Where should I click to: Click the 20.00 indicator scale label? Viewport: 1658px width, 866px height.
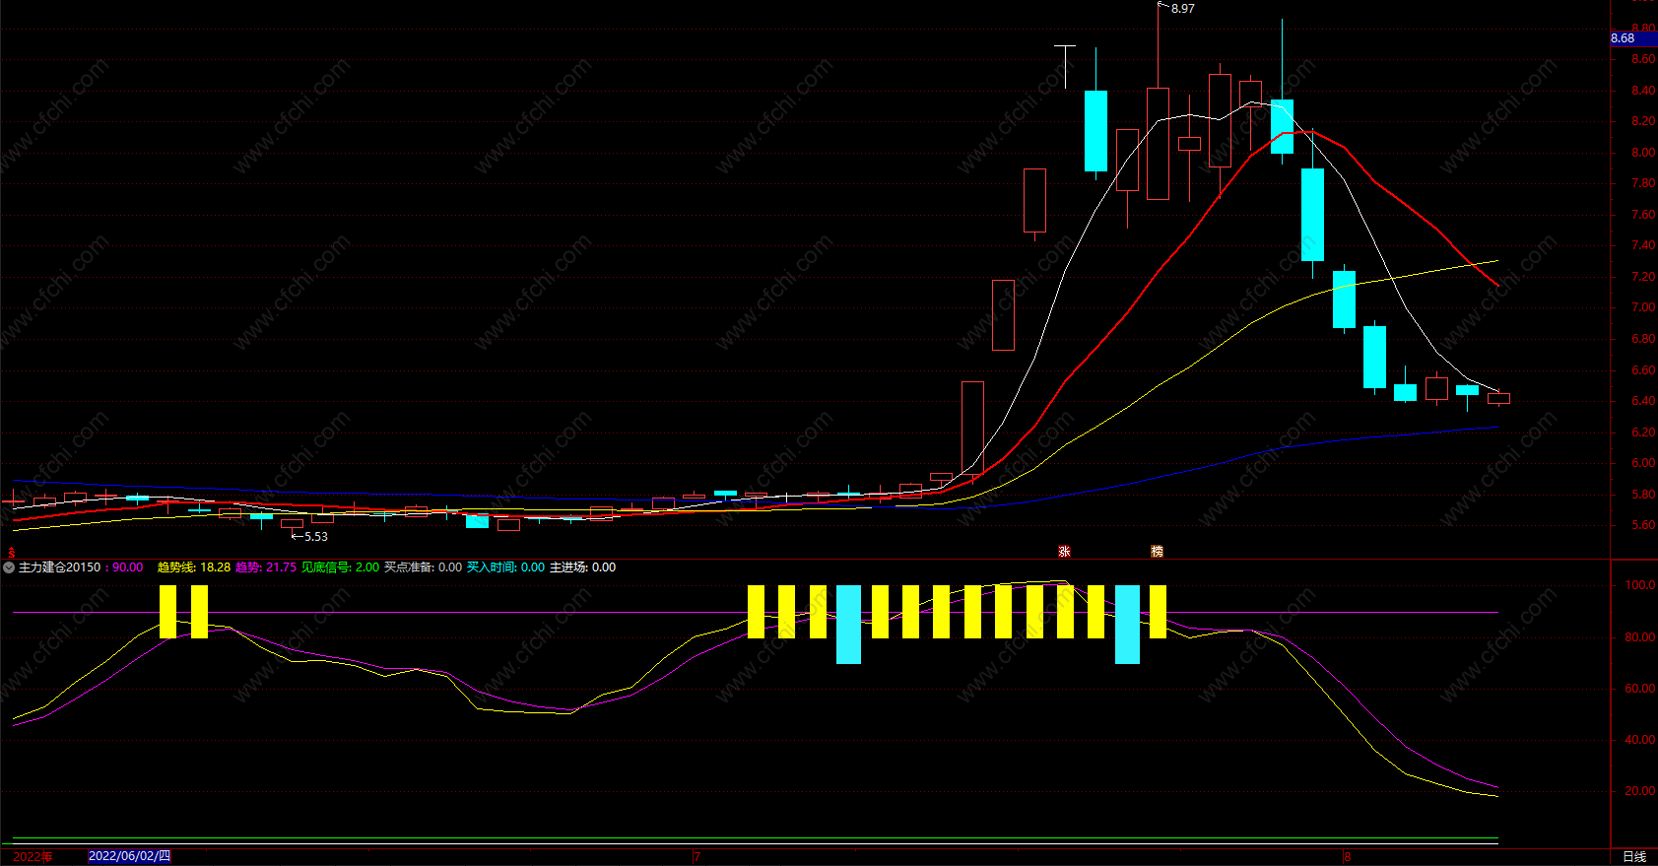click(1639, 791)
